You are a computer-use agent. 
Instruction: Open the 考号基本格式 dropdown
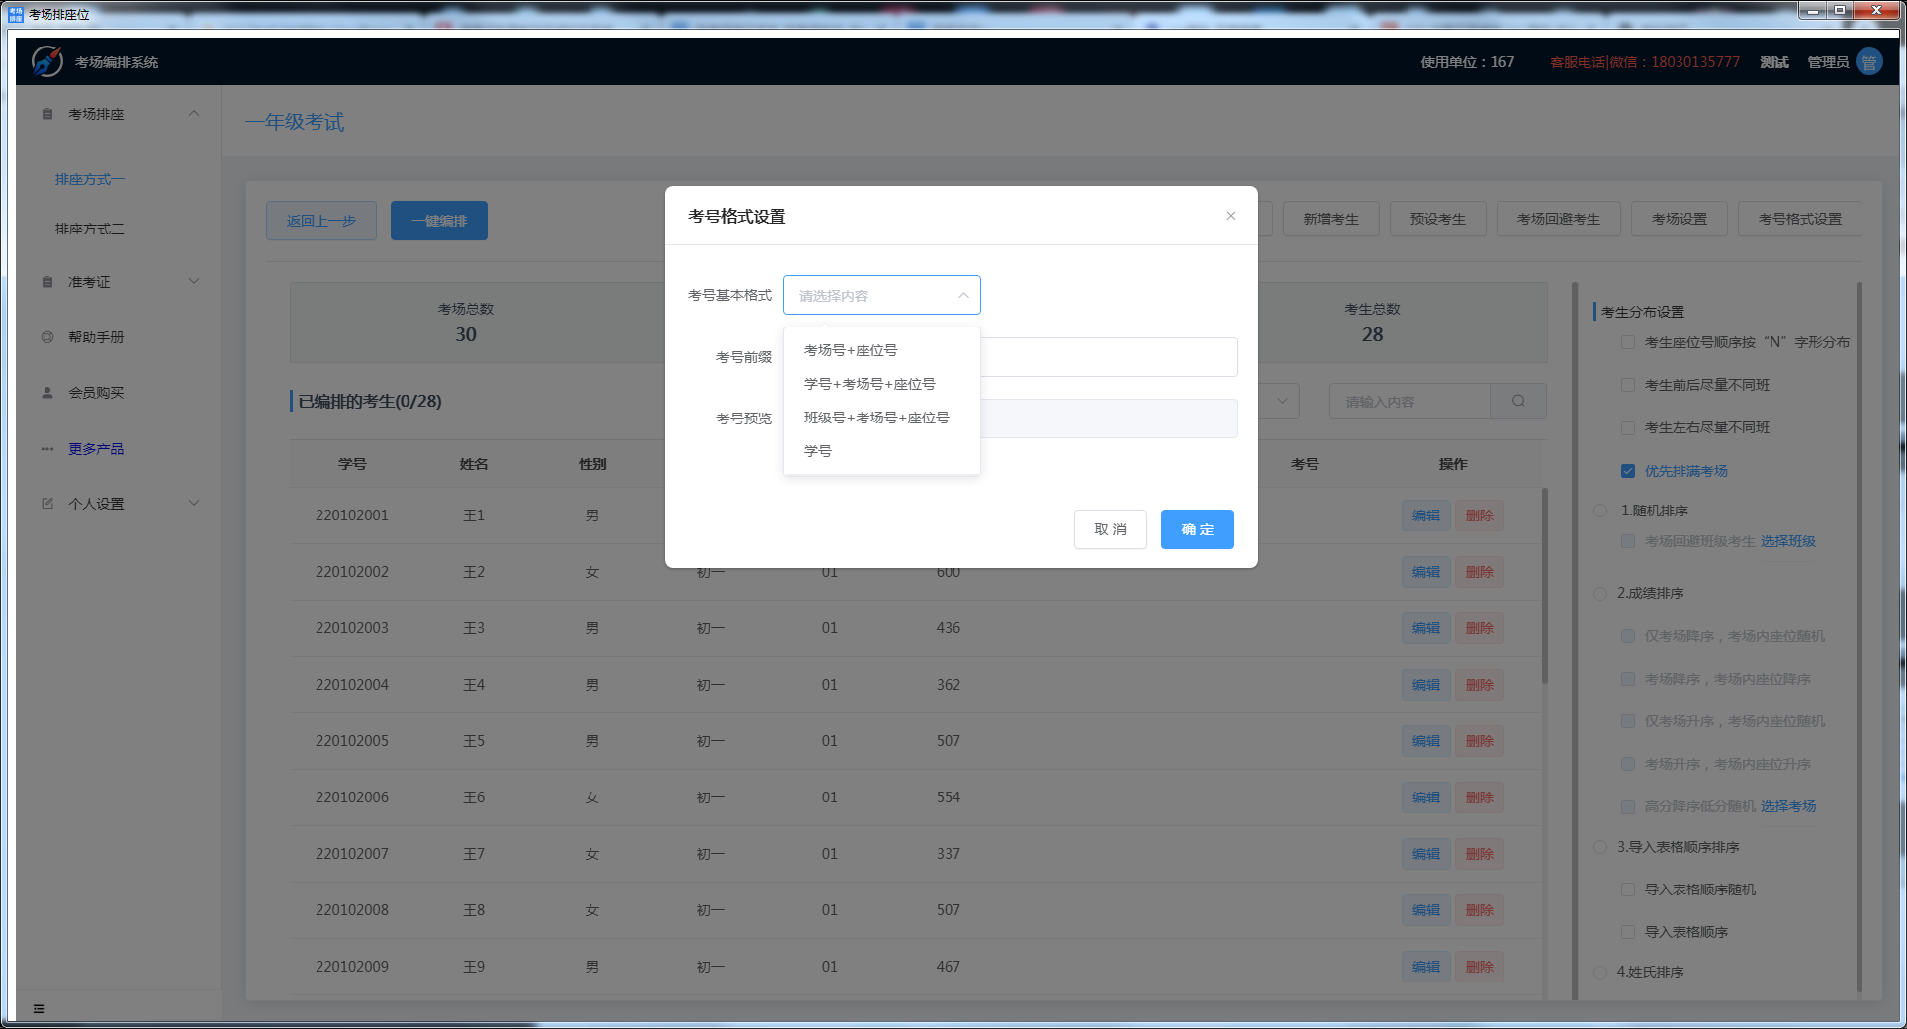coord(882,295)
